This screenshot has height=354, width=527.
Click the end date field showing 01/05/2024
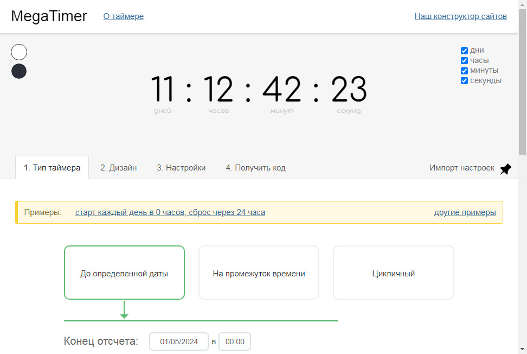pos(178,342)
